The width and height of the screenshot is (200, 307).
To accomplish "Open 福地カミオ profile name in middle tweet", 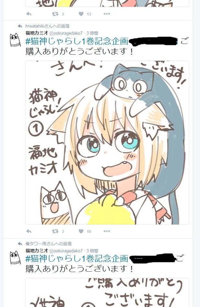I will point(37,33).
